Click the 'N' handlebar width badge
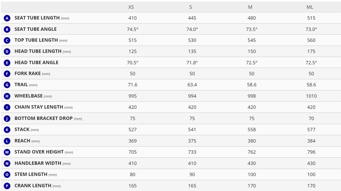 pos(7,163)
